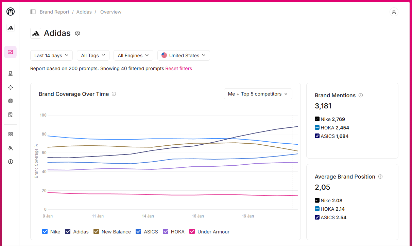Uncheck the Nike legend checkbox
Viewport: 412px width, 248px height.
coord(45,232)
